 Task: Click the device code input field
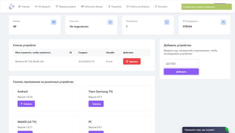pos(181,64)
